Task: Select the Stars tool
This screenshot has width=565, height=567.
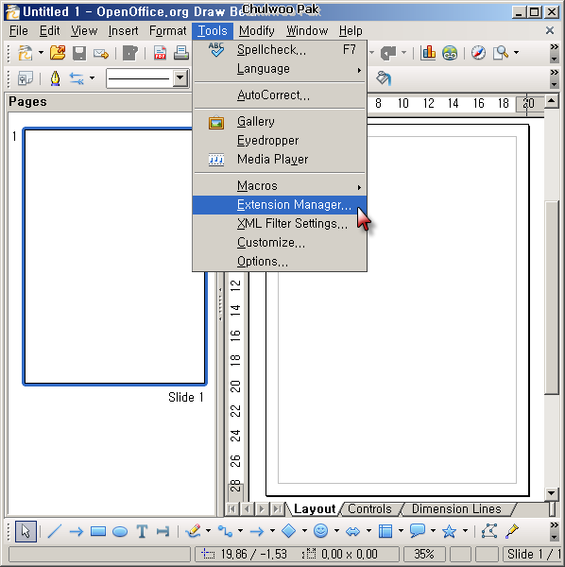Action: pos(450,531)
